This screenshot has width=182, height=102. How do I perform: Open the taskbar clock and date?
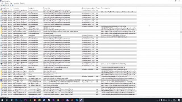pos(174,100)
